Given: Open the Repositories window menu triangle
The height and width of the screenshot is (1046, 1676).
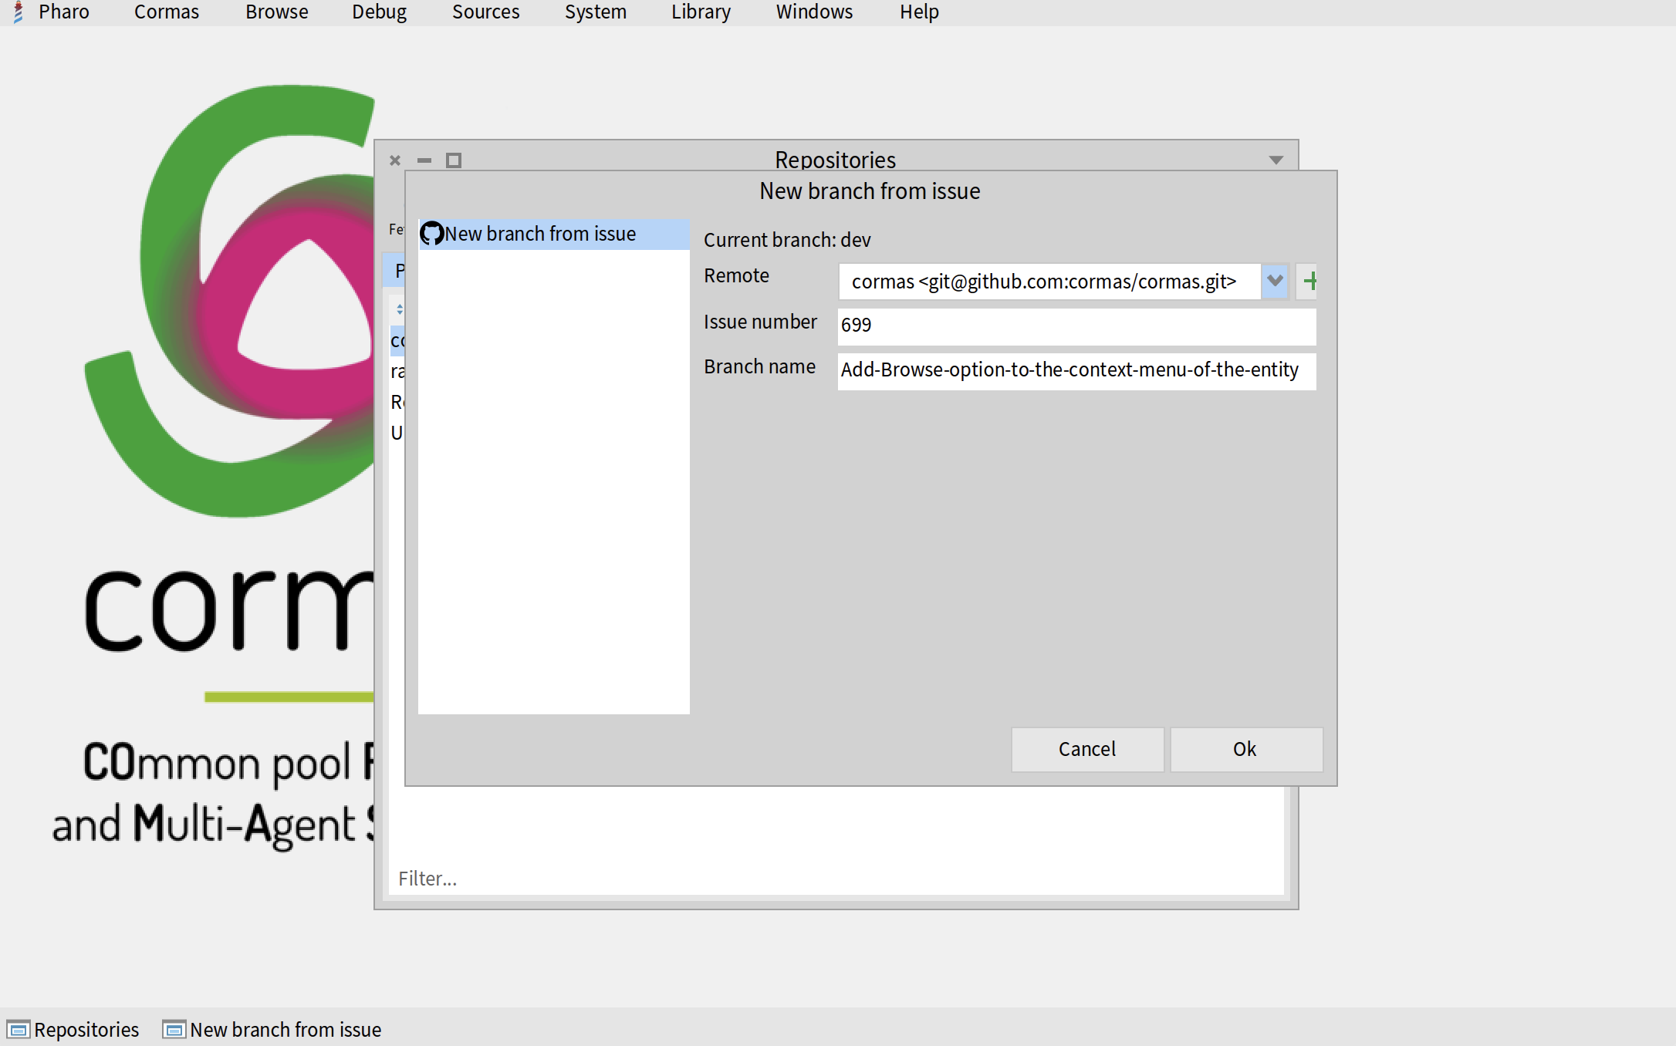Looking at the screenshot, I should (x=1276, y=160).
